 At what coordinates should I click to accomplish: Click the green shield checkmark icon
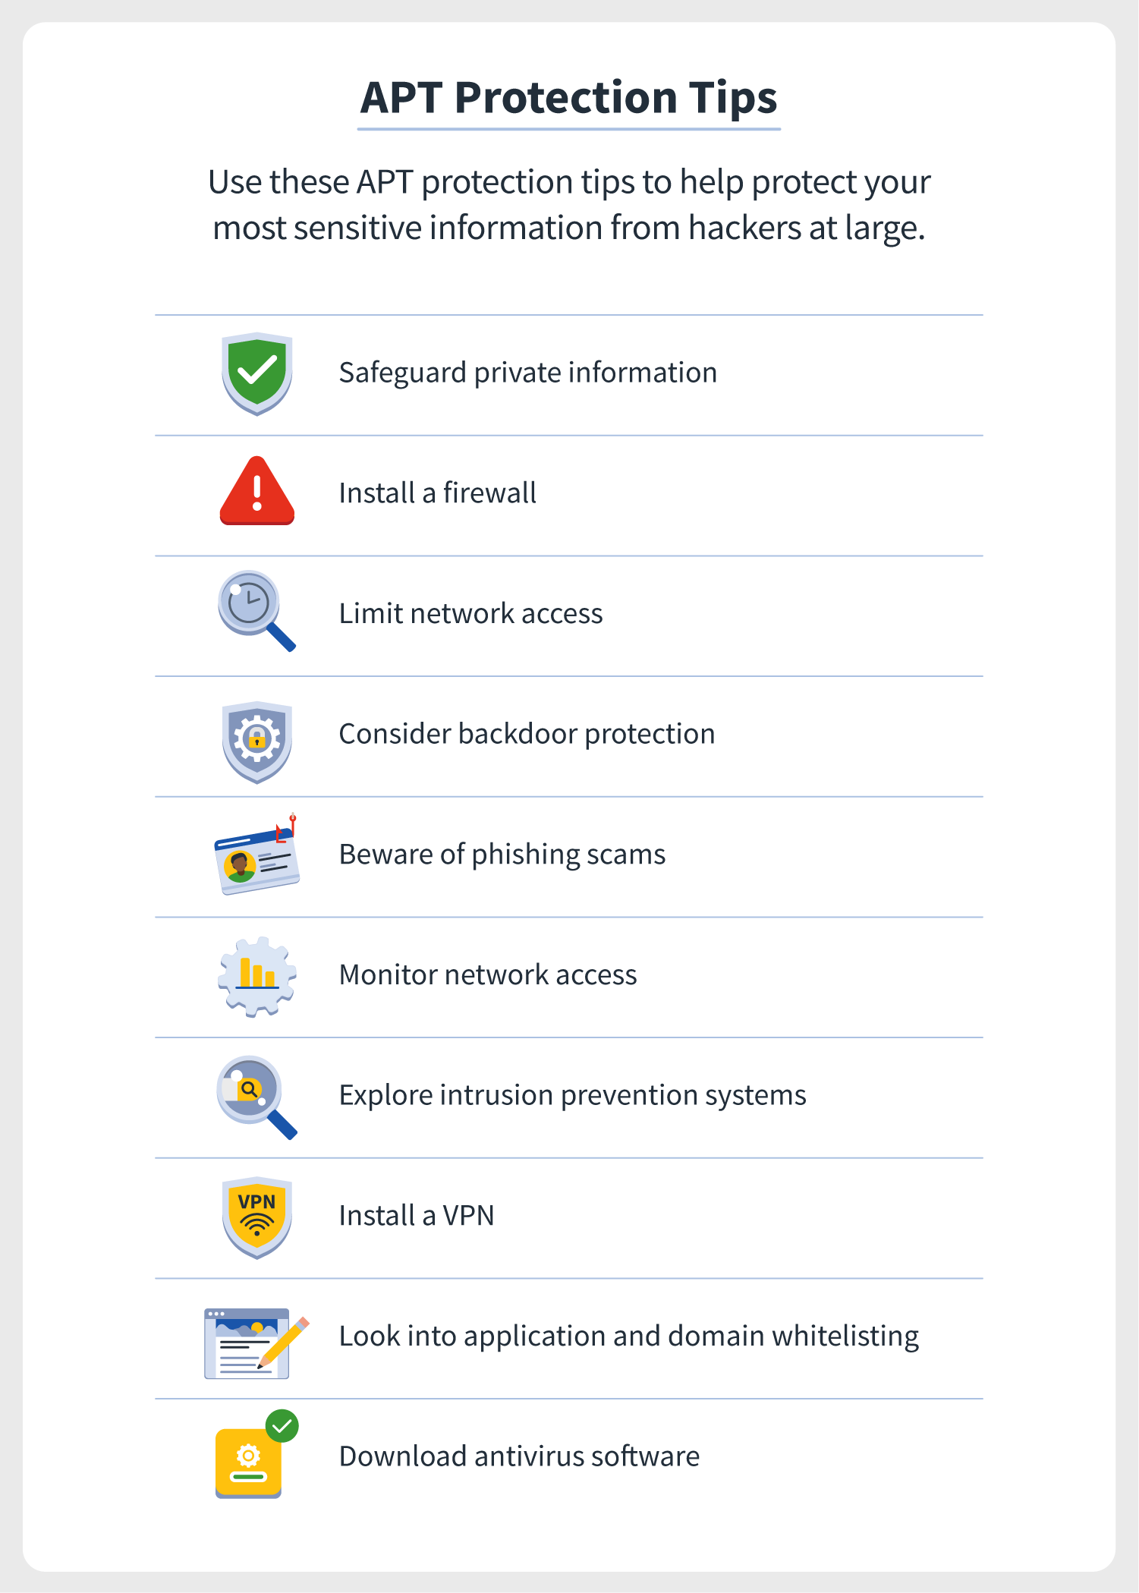[x=257, y=373]
